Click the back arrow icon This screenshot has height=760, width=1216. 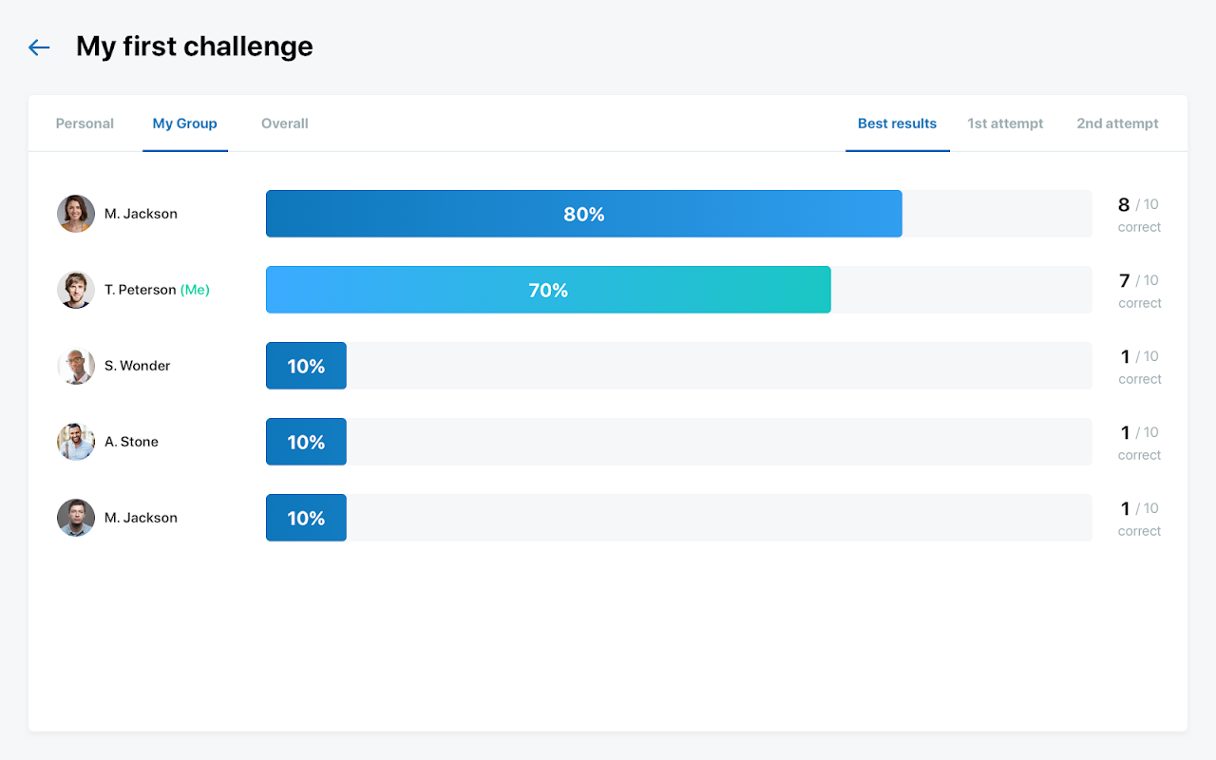click(39, 47)
